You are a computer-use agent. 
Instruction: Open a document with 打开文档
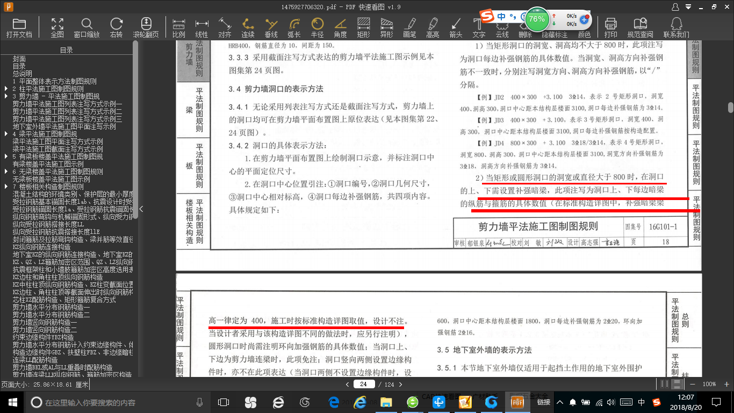pyautogui.click(x=19, y=27)
